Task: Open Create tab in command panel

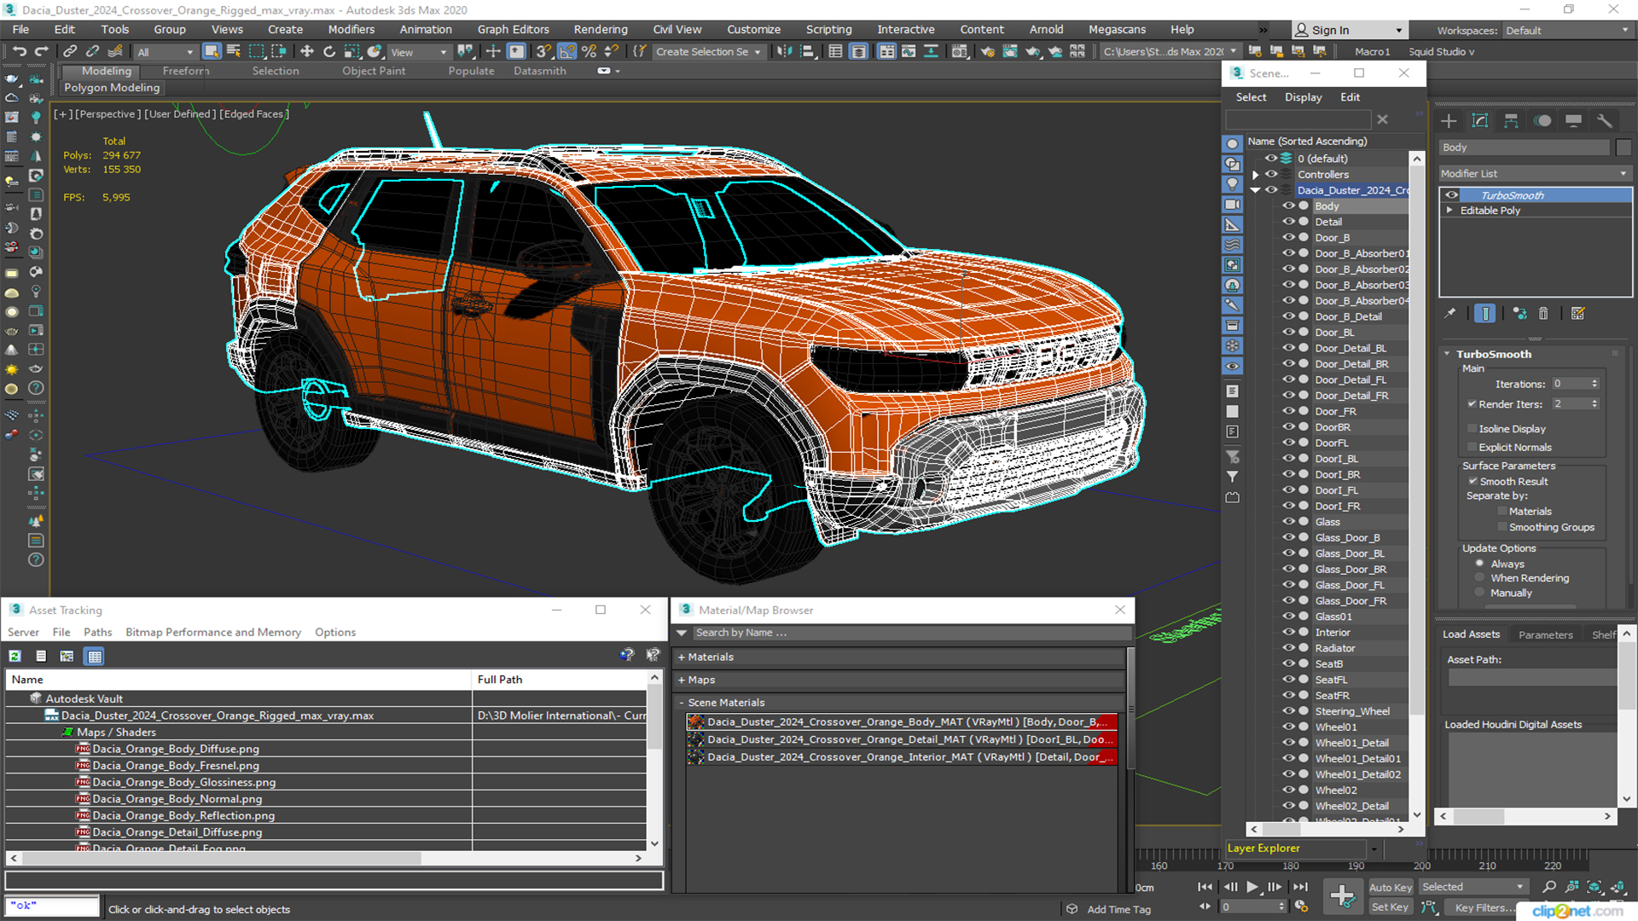Action: 1449,121
